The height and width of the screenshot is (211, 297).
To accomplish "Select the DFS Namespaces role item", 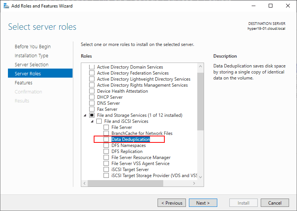I will coord(128,145).
